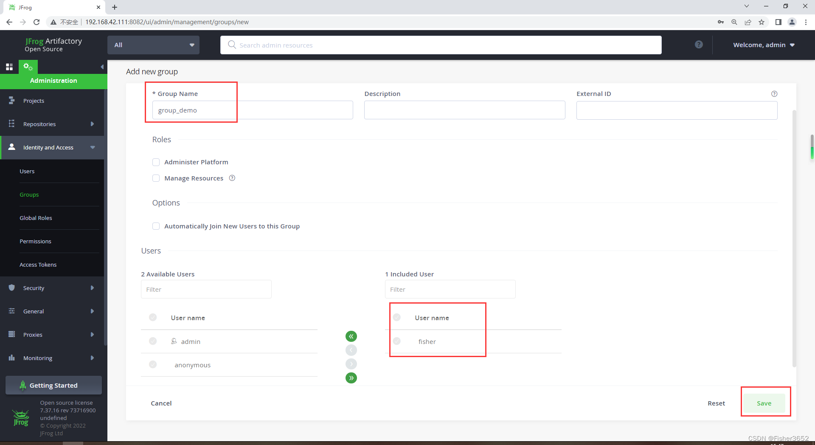The width and height of the screenshot is (815, 445).
Task: Go back with browser back arrow
Action: pyautogui.click(x=9, y=22)
